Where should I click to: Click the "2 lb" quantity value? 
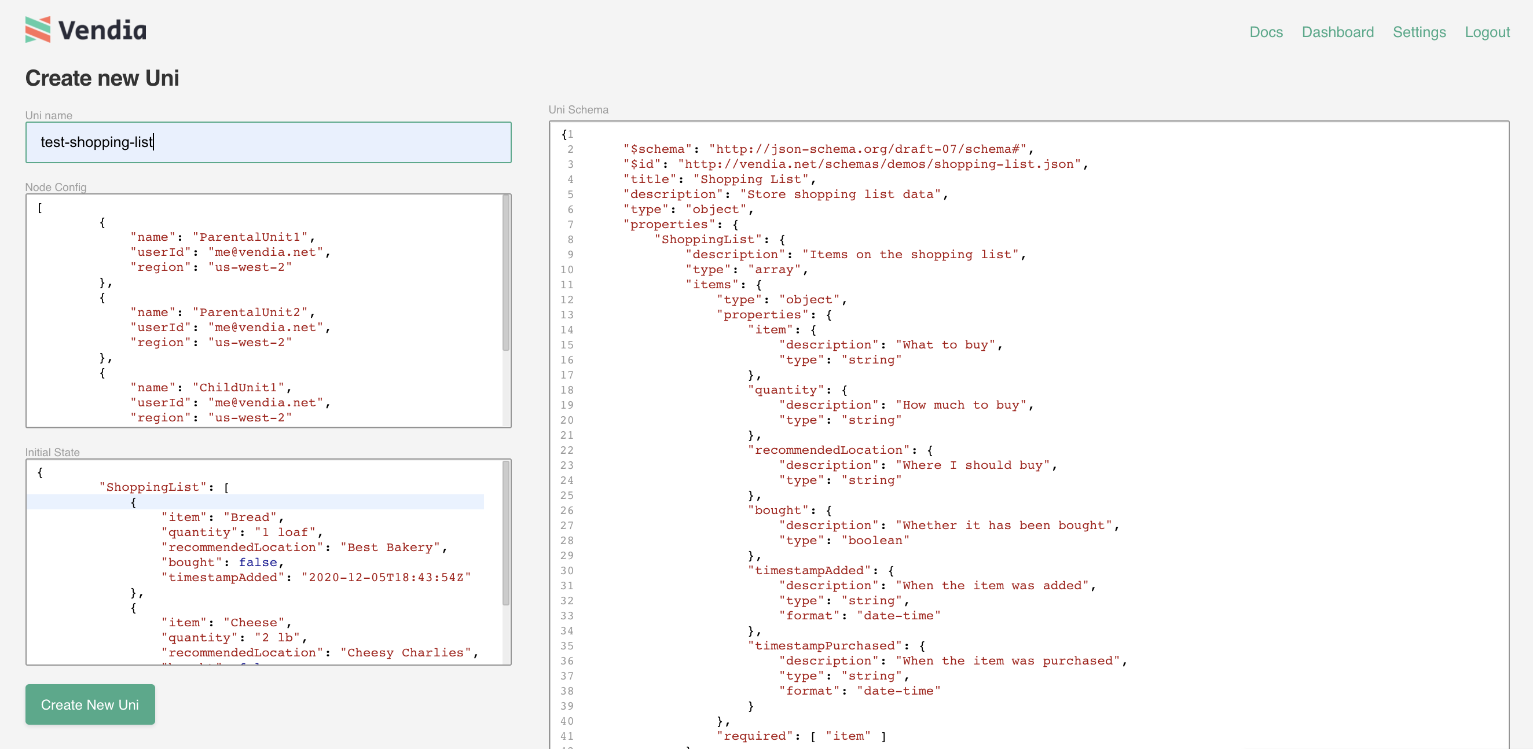tap(277, 638)
